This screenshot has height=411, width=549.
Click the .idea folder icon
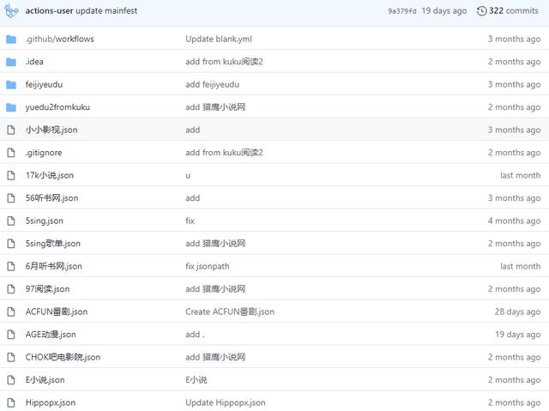click(x=11, y=62)
